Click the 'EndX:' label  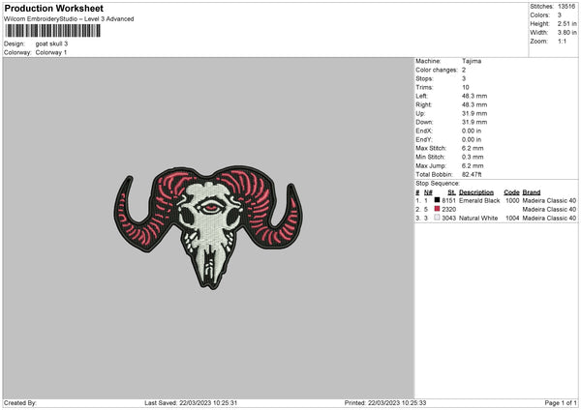click(424, 131)
